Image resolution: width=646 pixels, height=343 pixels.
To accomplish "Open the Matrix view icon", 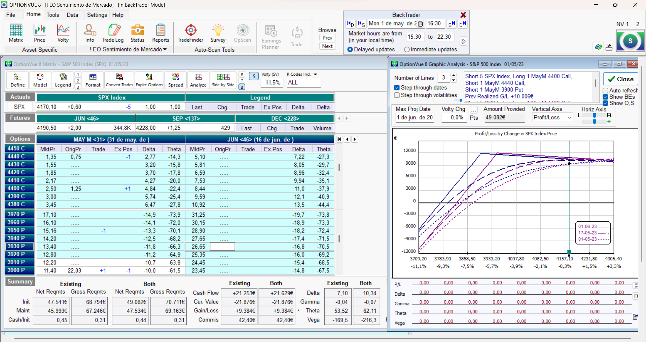I will 16,33.
